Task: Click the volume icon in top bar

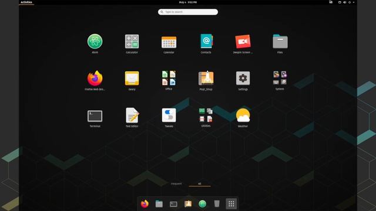Action: pos(345,2)
